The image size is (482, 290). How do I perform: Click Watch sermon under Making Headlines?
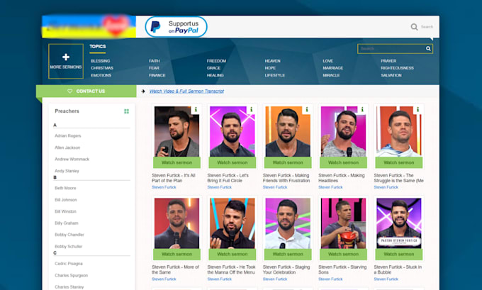click(343, 162)
